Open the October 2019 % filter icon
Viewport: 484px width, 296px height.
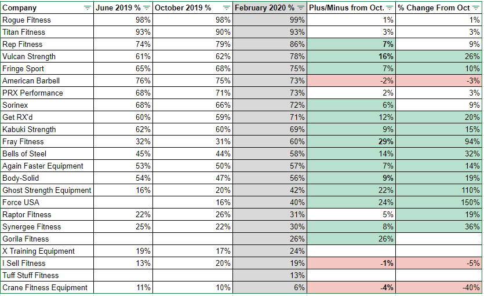pyautogui.click(x=227, y=8)
